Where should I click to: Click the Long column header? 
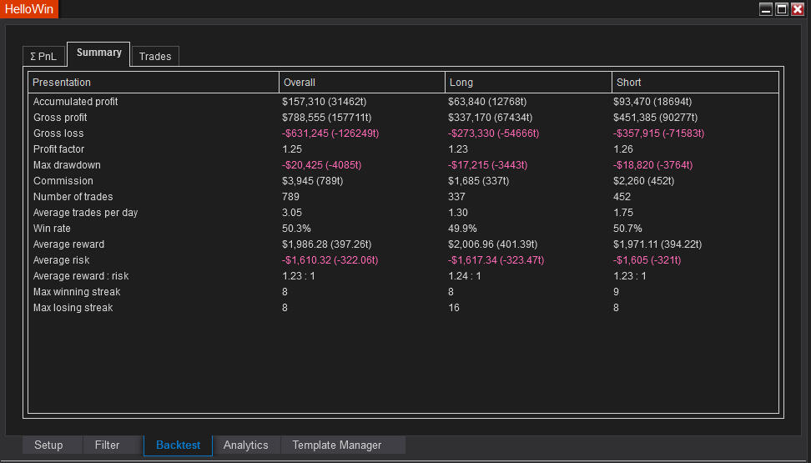click(x=461, y=83)
